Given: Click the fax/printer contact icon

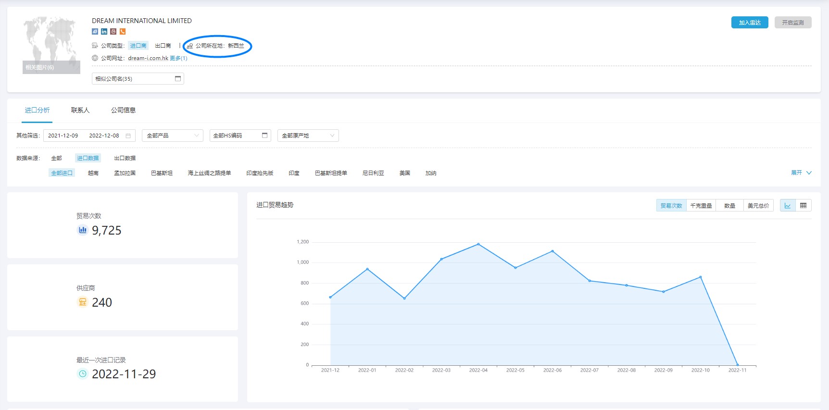Looking at the screenshot, I should tap(113, 32).
